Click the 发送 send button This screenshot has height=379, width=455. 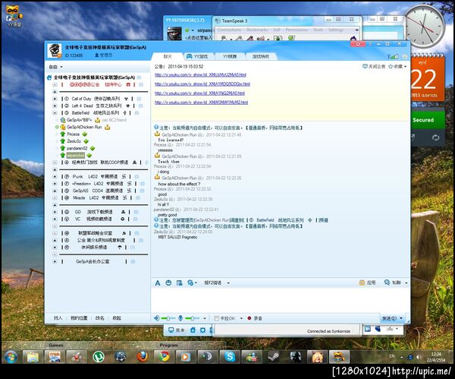(389, 318)
